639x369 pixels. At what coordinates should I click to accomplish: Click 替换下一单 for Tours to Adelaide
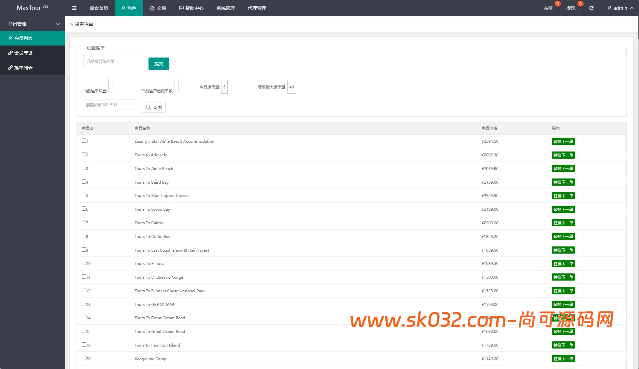[x=563, y=155]
